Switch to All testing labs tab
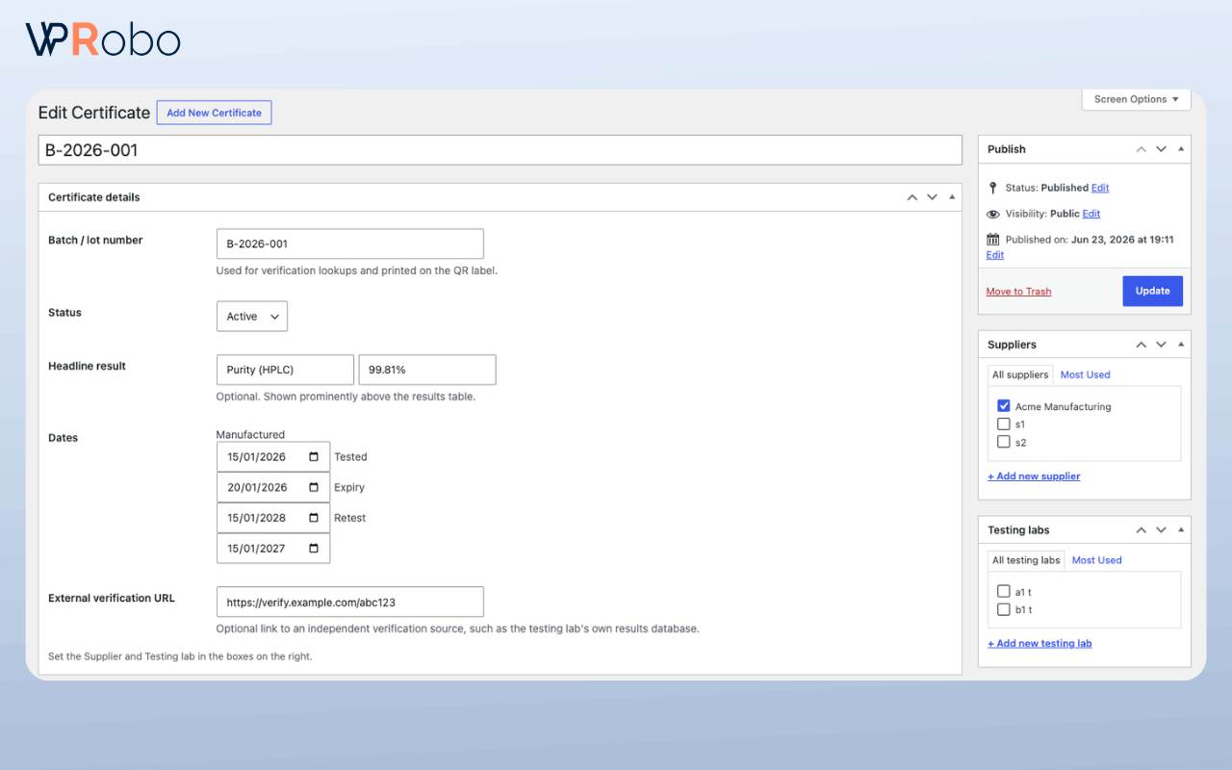 [x=1026, y=560]
